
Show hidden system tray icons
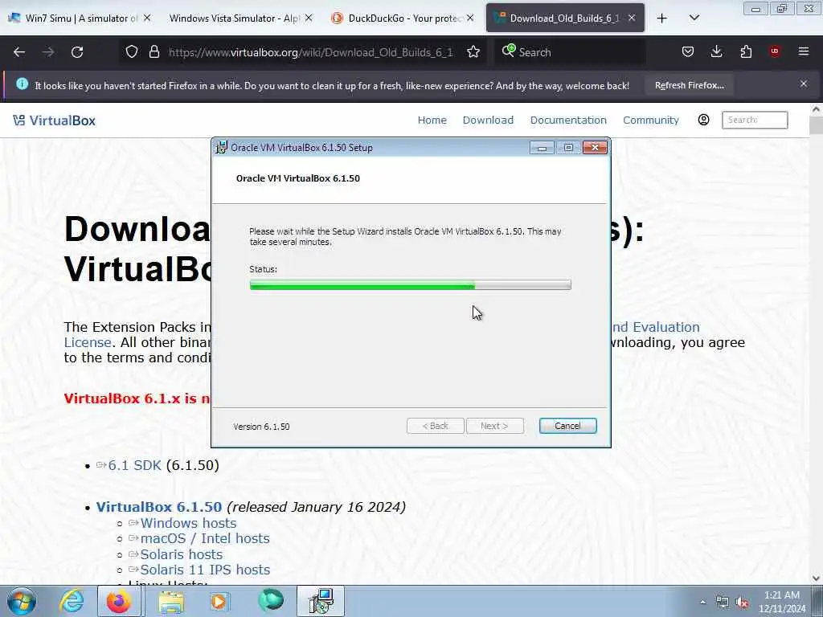click(702, 603)
